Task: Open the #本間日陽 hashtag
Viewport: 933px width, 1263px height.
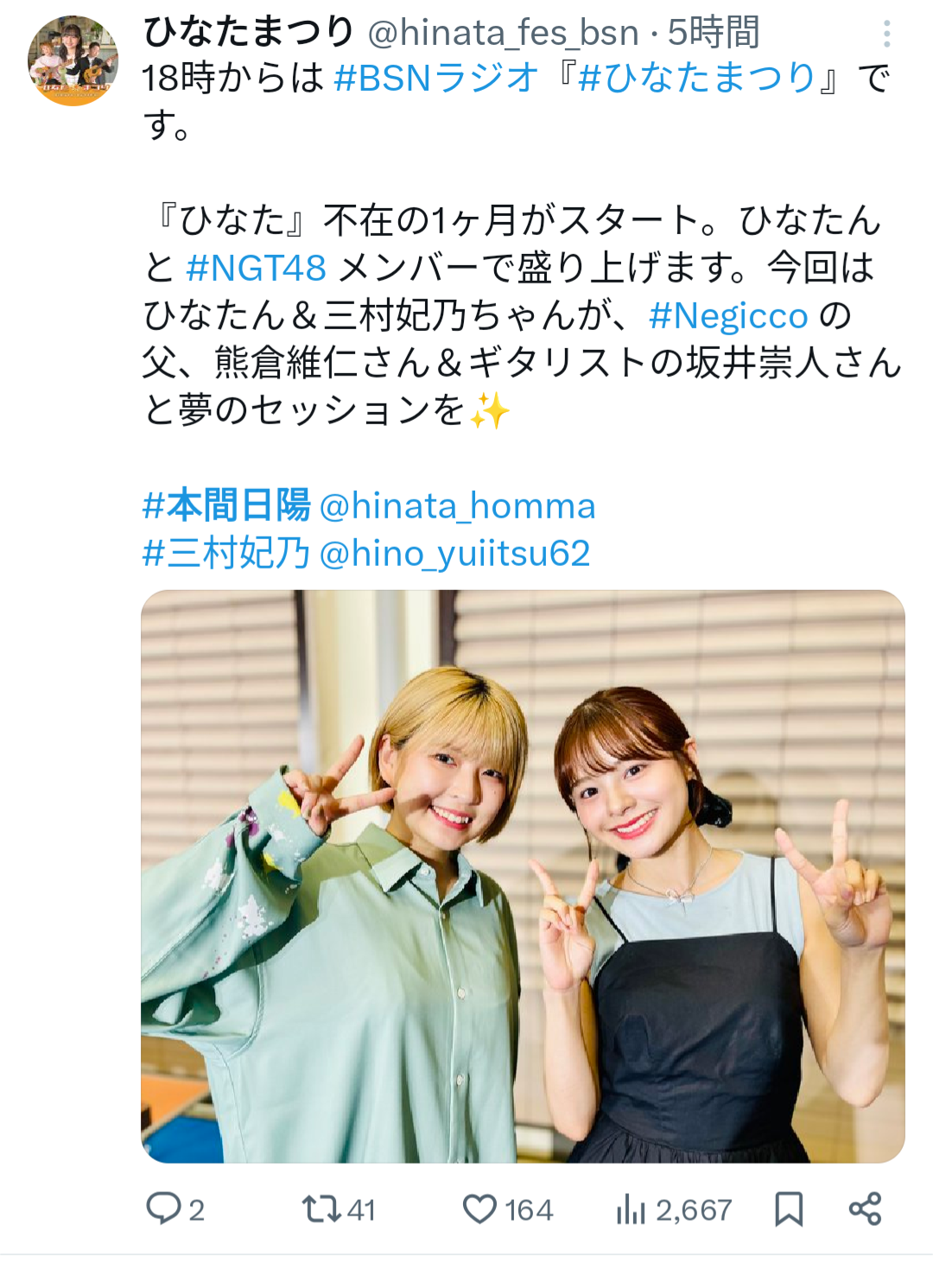Action: tap(226, 505)
